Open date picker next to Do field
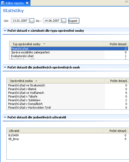The image size is (129, 162). coord(64,21)
